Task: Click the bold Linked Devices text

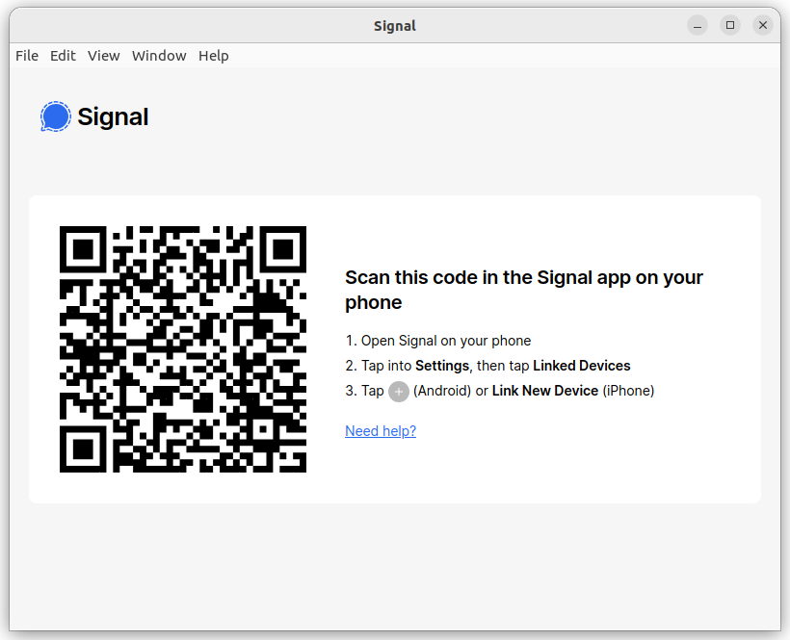Action: [581, 366]
